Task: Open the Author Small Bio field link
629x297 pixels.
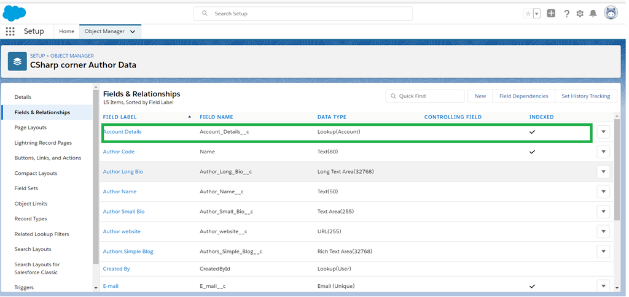Action: 124,212
